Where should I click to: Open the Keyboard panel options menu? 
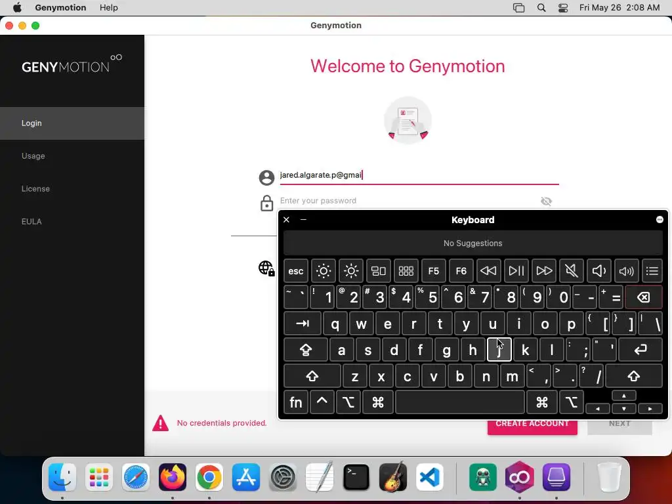point(660,219)
